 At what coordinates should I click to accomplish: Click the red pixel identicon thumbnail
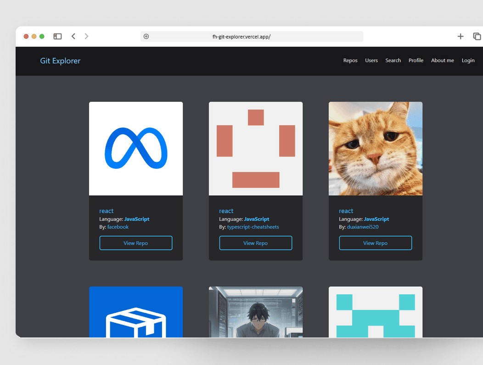coord(256,149)
